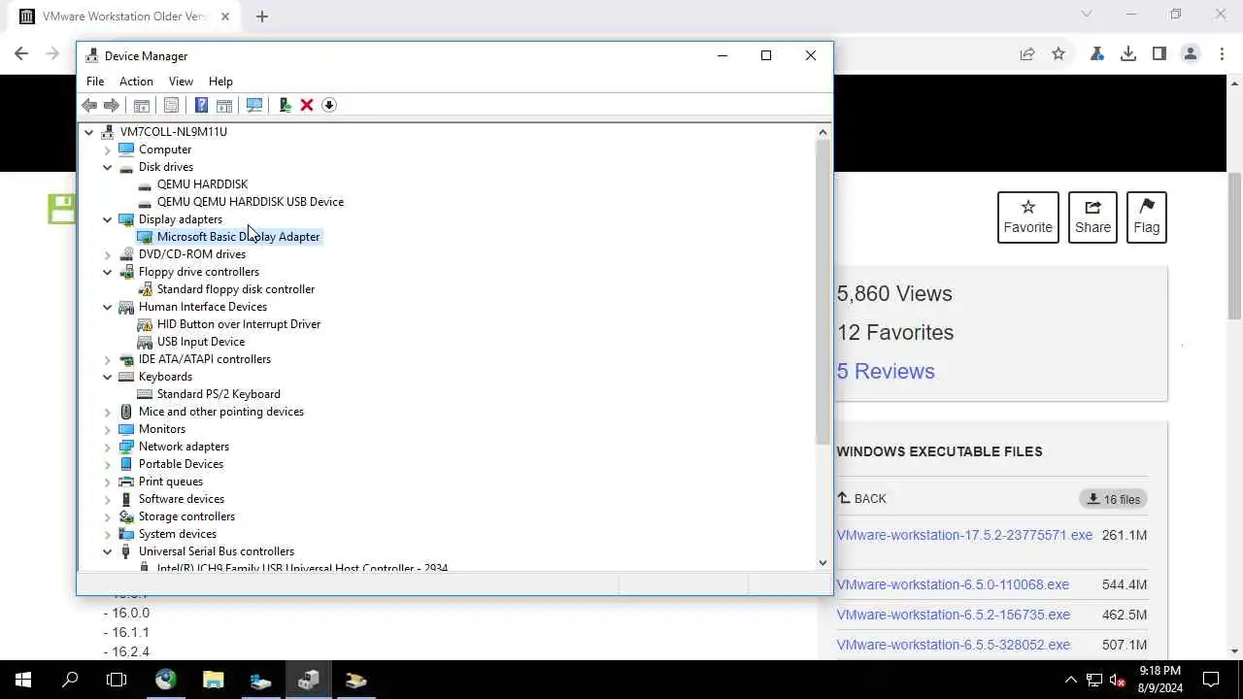Click the Back arrow in Device Manager toolbar
1243x699 pixels.
pyautogui.click(x=89, y=105)
